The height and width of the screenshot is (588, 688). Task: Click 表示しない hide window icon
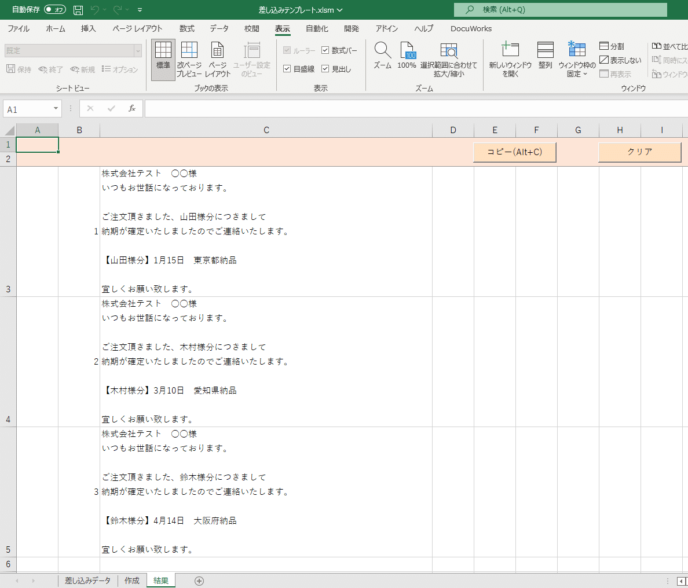coord(620,60)
